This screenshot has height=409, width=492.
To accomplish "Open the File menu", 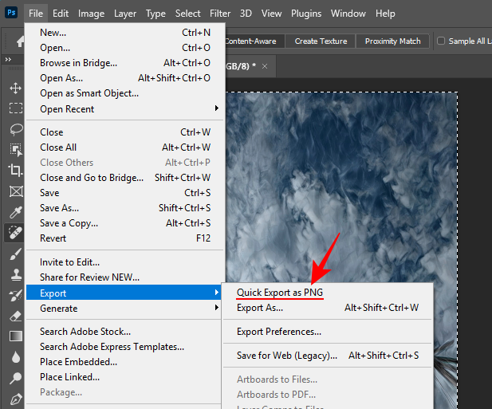I will [36, 14].
